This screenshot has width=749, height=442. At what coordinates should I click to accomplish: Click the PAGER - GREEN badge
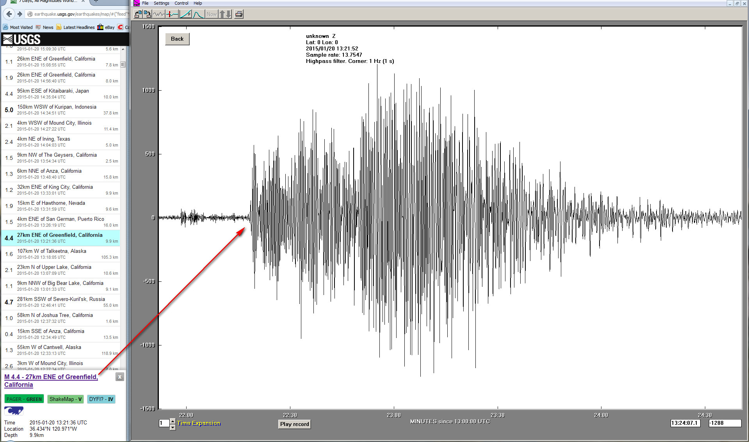click(24, 399)
